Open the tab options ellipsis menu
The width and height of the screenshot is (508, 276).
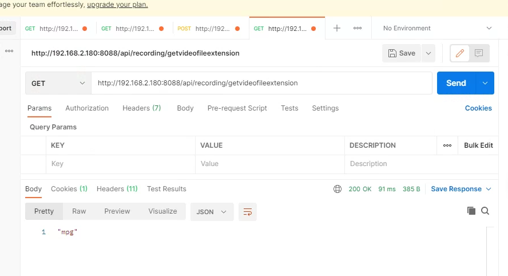click(x=358, y=28)
